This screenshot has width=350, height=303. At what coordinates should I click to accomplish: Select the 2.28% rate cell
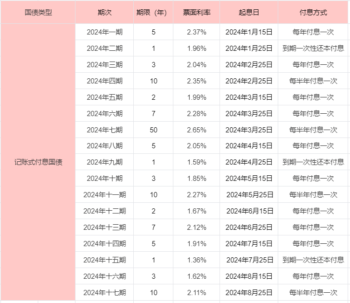coord(196,113)
